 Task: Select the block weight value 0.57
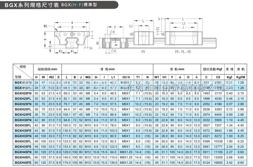click(x=229, y=104)
